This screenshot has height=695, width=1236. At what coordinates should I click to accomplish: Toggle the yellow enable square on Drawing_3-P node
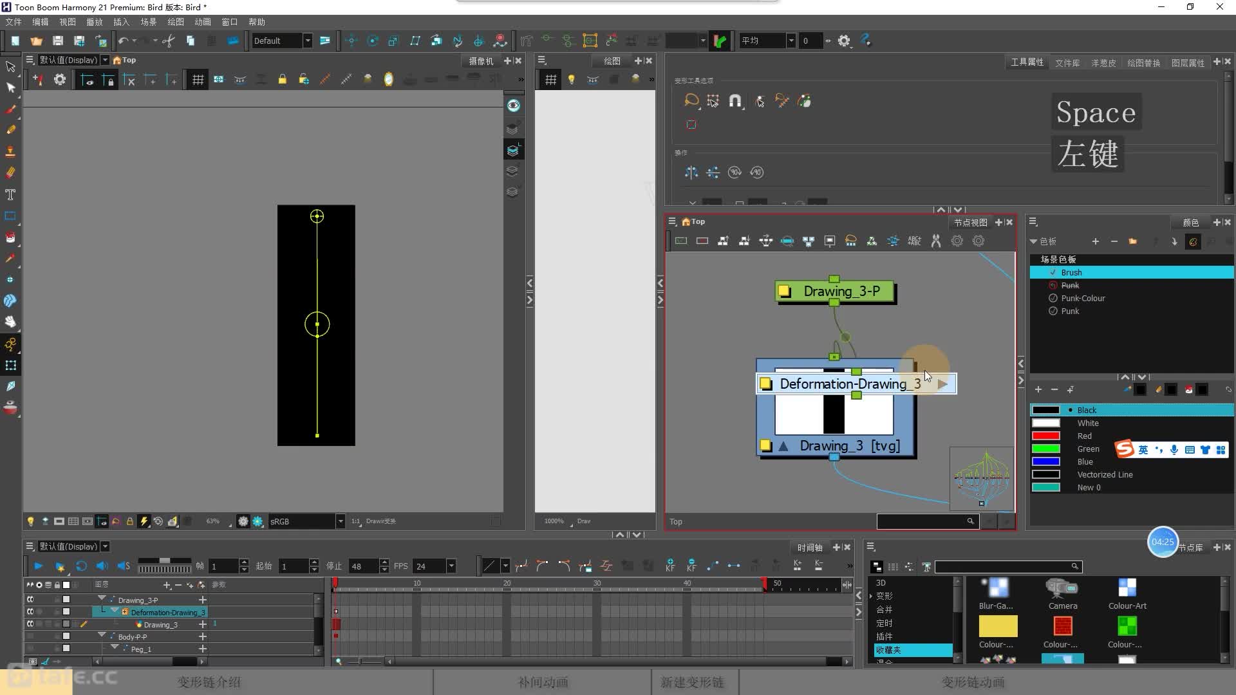pyautogui.click(x=784, y=291)
